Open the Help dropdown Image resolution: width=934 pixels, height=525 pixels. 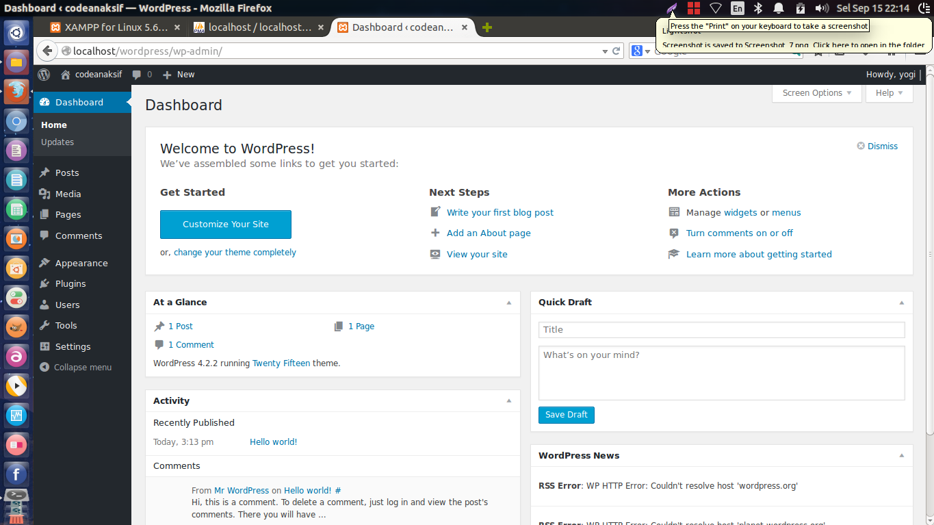point(888,92)
